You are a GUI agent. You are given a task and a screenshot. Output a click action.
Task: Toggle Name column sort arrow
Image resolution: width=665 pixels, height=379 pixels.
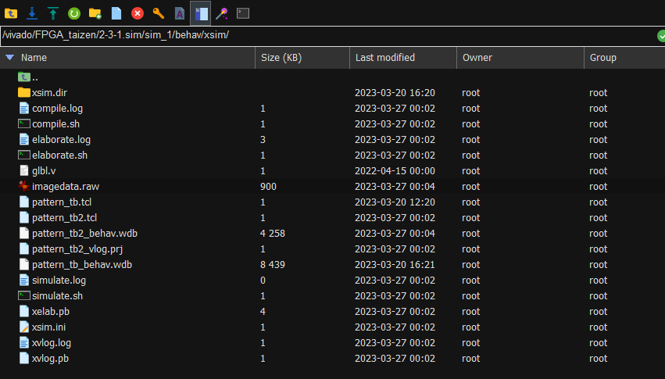pos(9,57)
